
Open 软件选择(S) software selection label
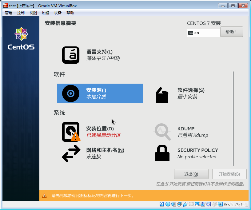pyautogui.click(x=191, y=90)
